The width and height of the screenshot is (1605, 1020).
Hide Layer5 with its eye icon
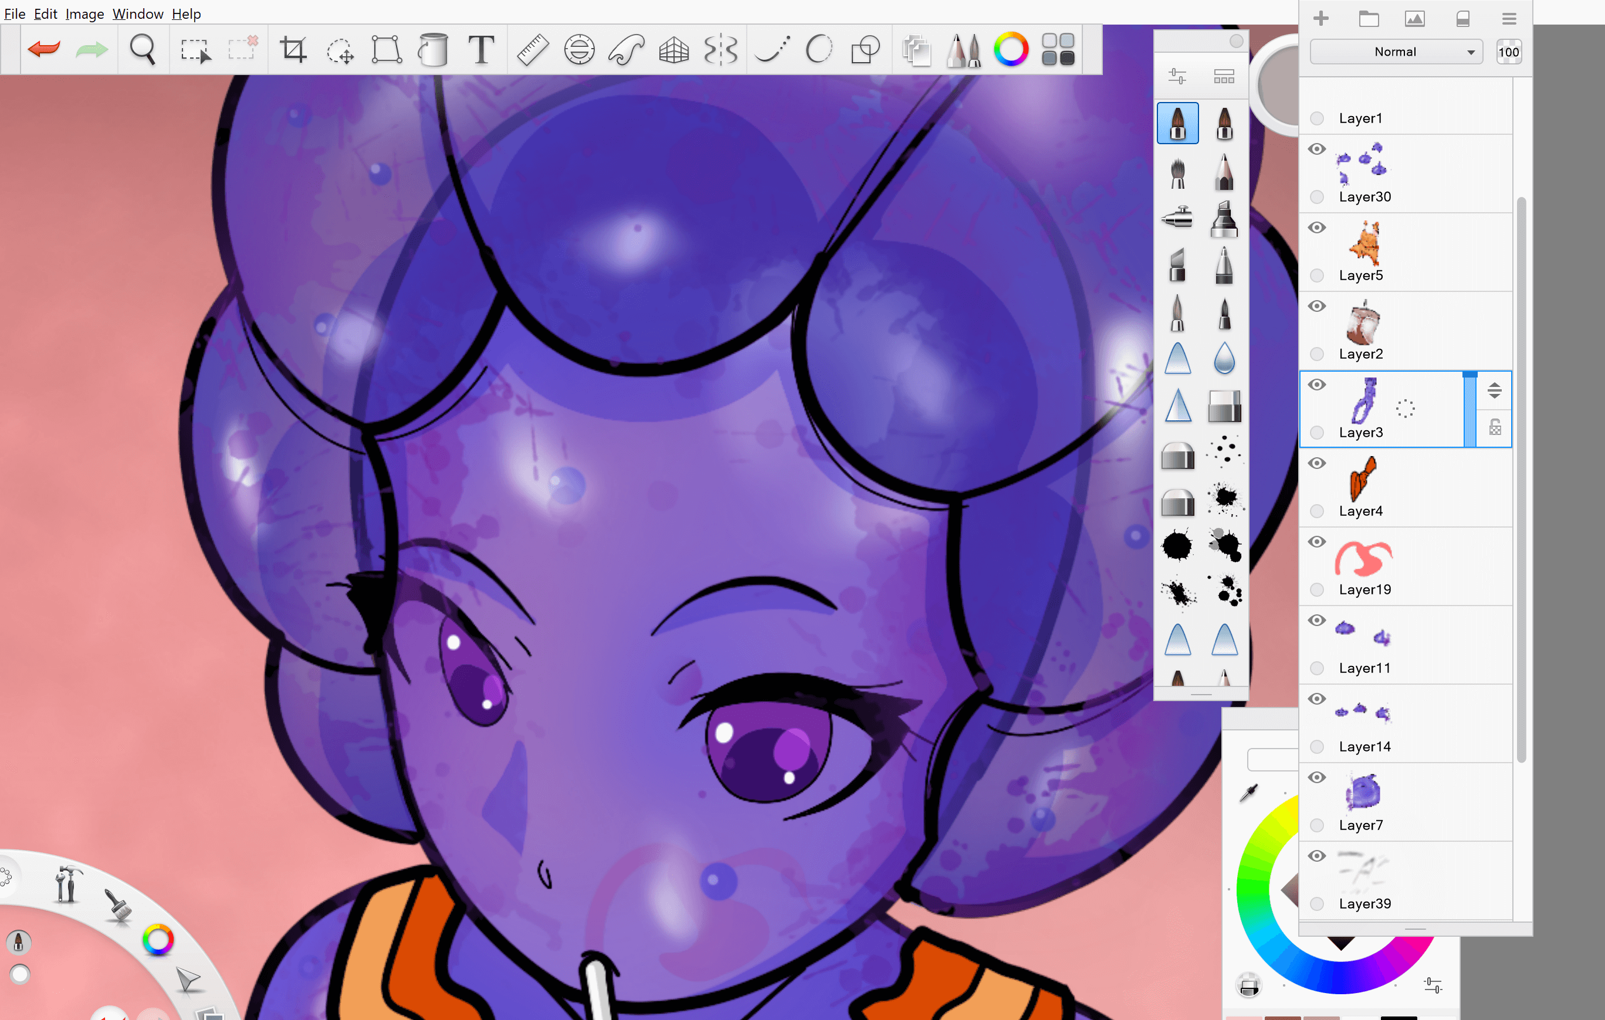(x=1316, y=228)
